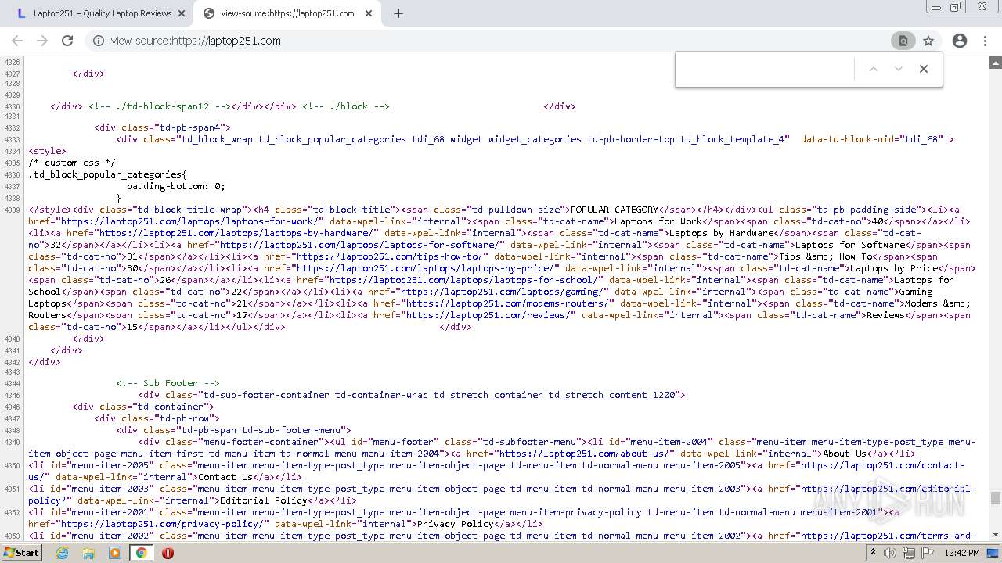Click the vertical scrollbar thumb

tap(996, 498)
